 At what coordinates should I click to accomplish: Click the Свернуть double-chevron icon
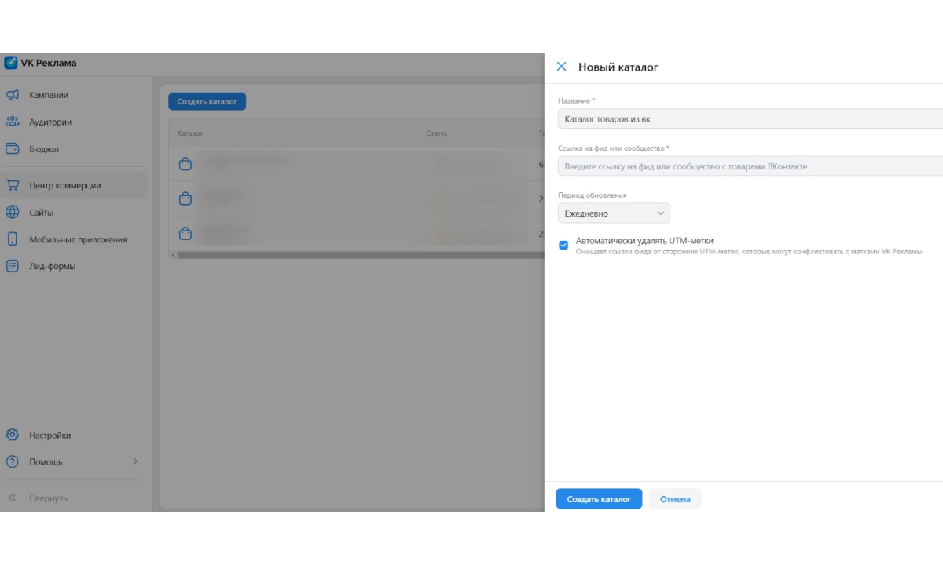click(x=13, y=498)
